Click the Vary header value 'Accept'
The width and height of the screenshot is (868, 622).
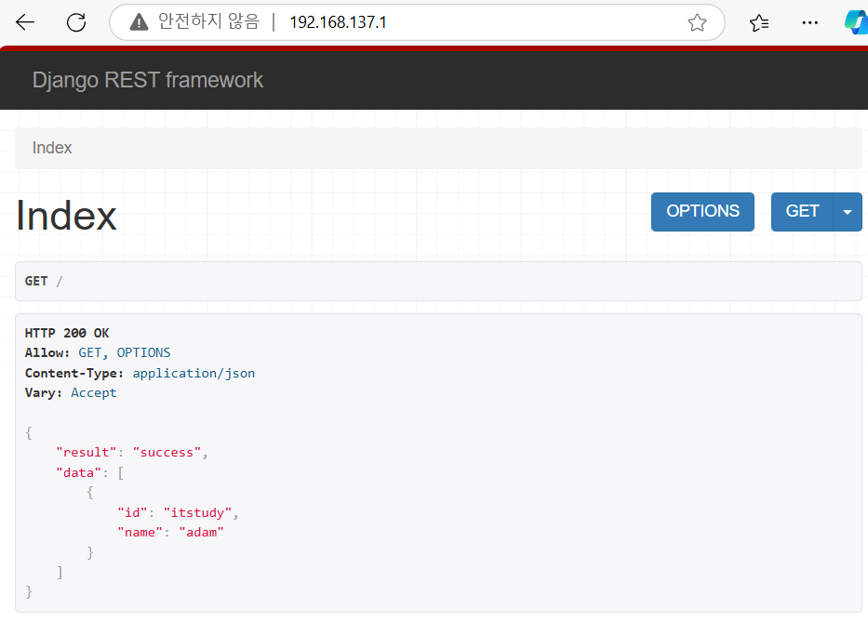(94, 393)
